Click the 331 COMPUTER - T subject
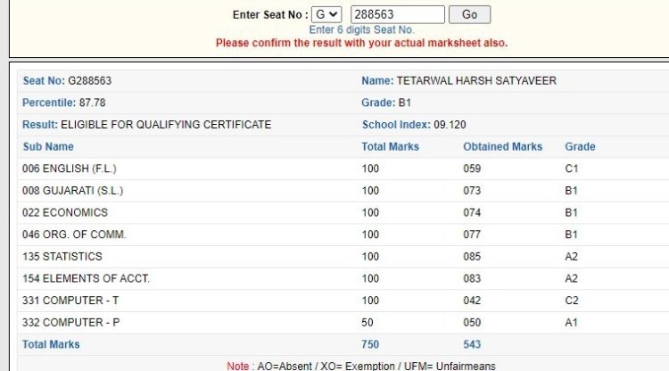 pyautogui.click(x=70, y=301)
